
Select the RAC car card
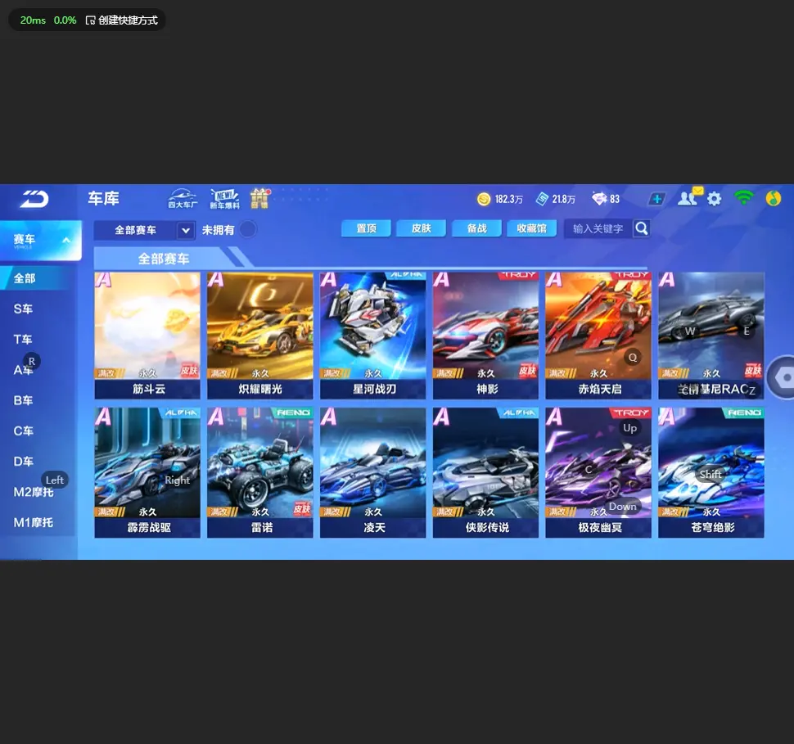(x=711, y=336)
